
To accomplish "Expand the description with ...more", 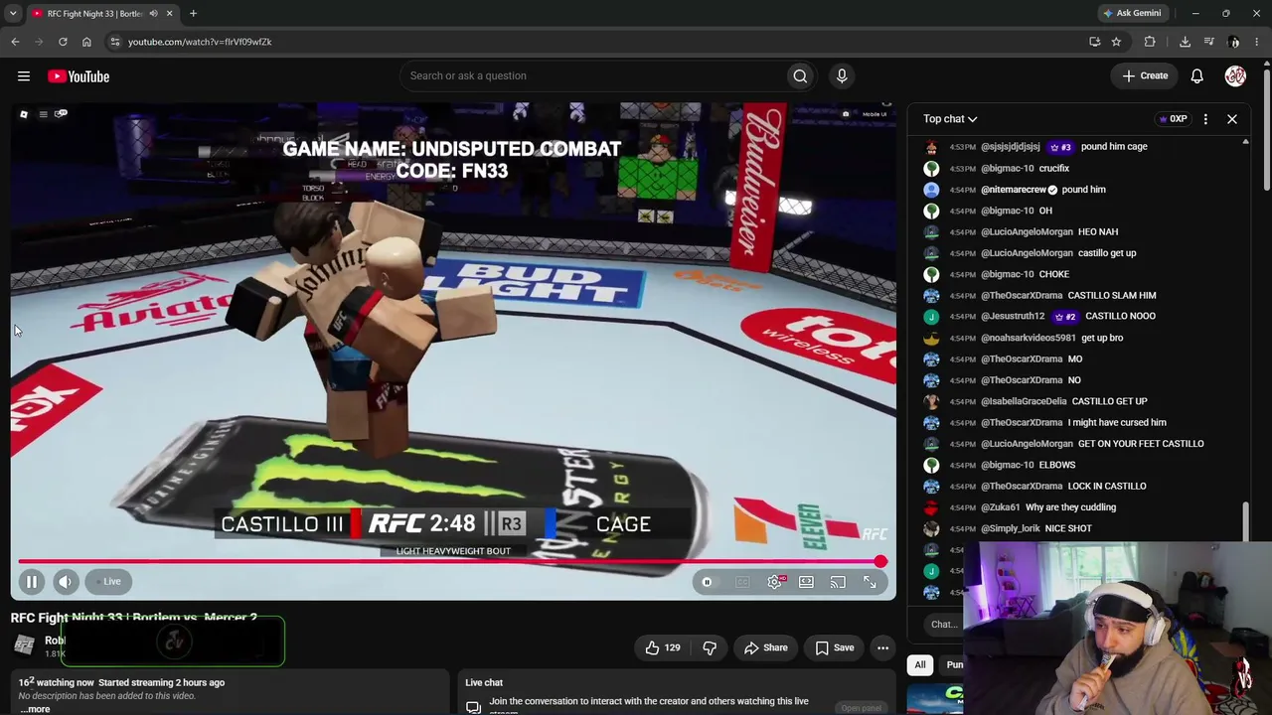I will 36,709.
